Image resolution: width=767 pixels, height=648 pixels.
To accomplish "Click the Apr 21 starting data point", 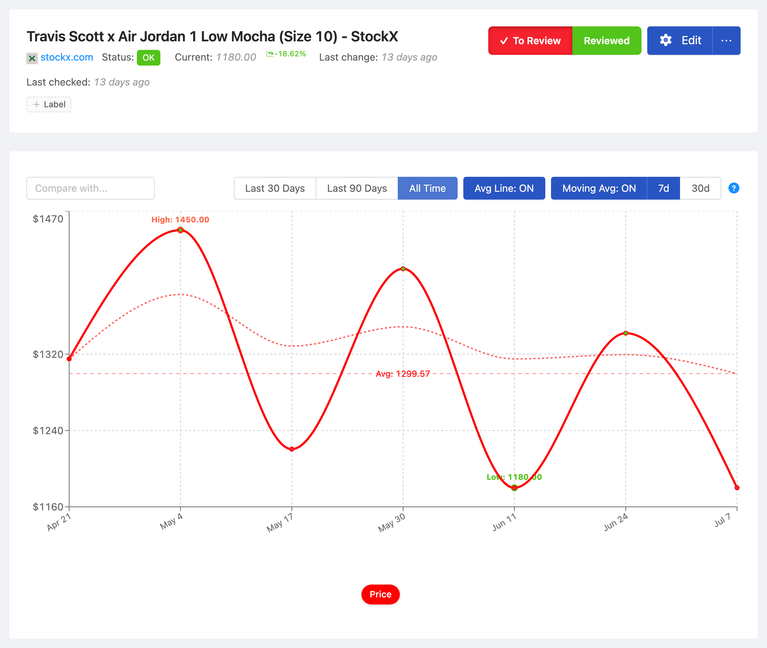I will [x=69, y=359].
